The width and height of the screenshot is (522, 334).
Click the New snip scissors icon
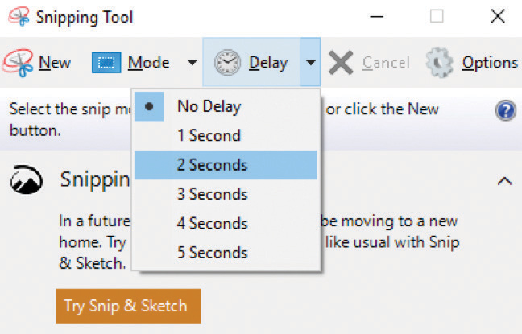[x=18, y=63]
